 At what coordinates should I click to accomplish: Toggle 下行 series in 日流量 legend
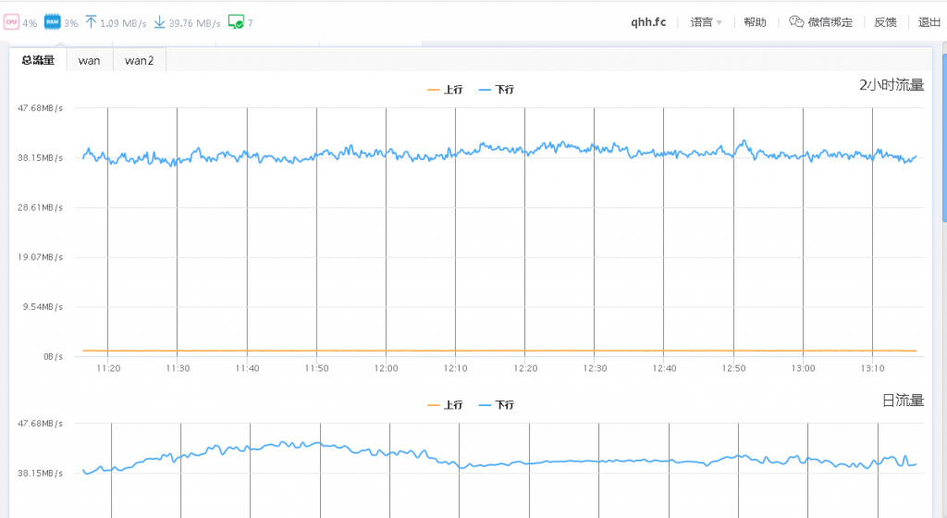tap(497, 405)
